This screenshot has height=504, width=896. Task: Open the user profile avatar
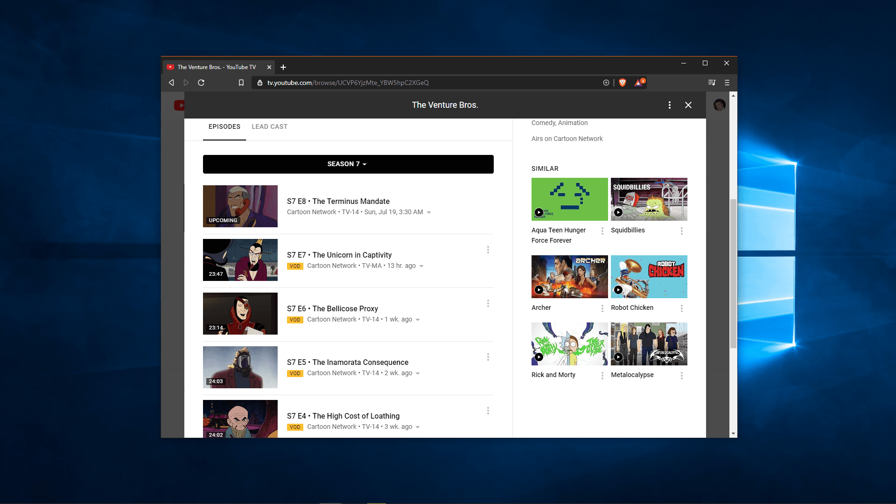720,105
